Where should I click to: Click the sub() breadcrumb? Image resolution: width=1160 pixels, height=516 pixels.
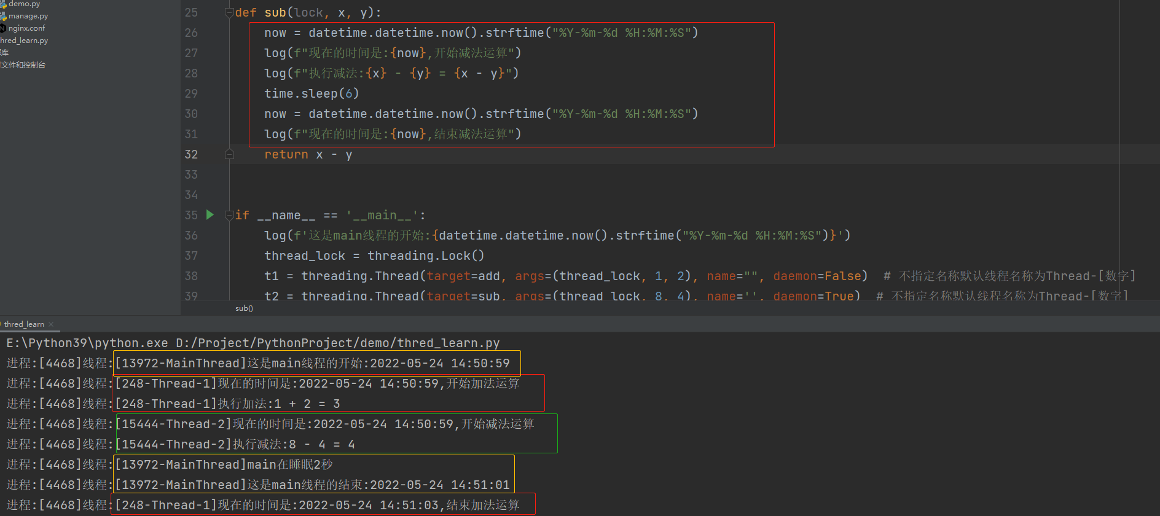244,308
